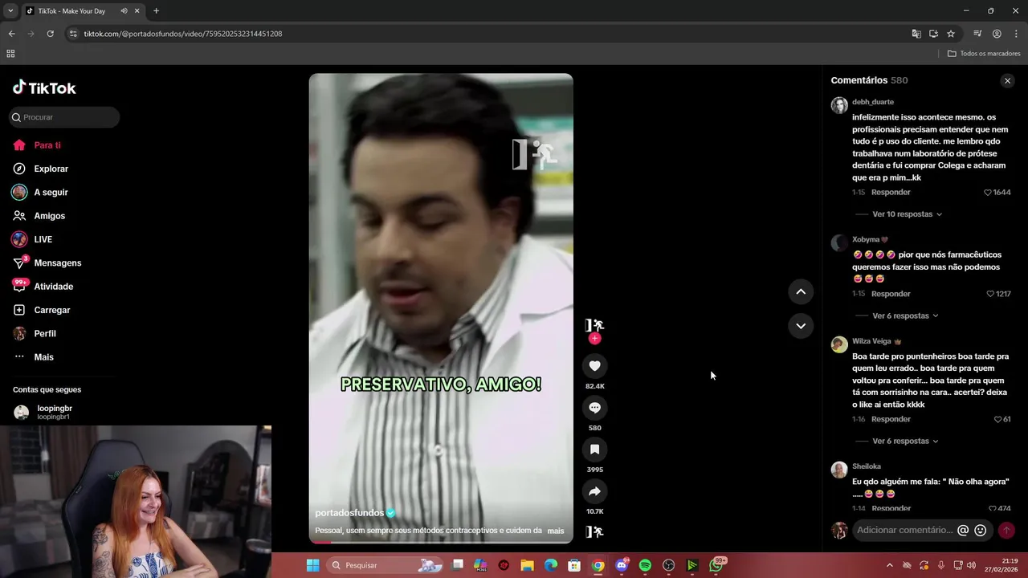The width and height of the screenshot is (1028, 578).
Task: Open Chrome media controls icon
Action: [x=977, y=34]
